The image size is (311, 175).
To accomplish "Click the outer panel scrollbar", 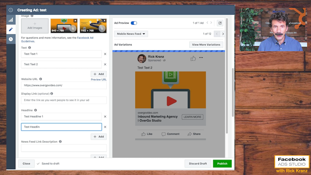I will [233, 92].
